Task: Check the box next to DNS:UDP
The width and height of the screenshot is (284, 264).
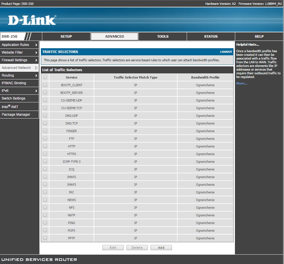Action: click(45, 115)
